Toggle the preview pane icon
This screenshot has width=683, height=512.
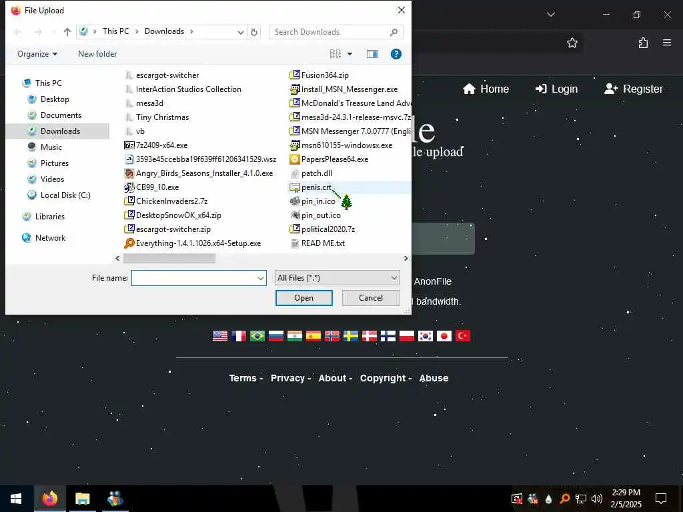coord(372,54)
